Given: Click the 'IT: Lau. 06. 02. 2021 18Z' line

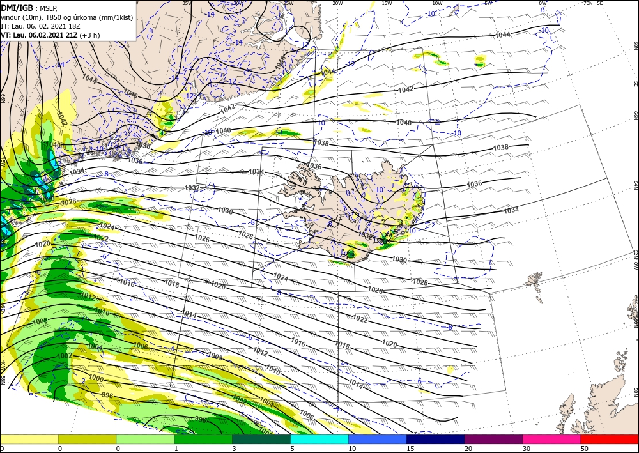Looking at the screenshot, I should coord(40,26).
